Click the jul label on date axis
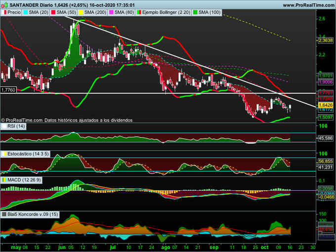The width and height of the screenshot is (336, 252). coord(113,247)
